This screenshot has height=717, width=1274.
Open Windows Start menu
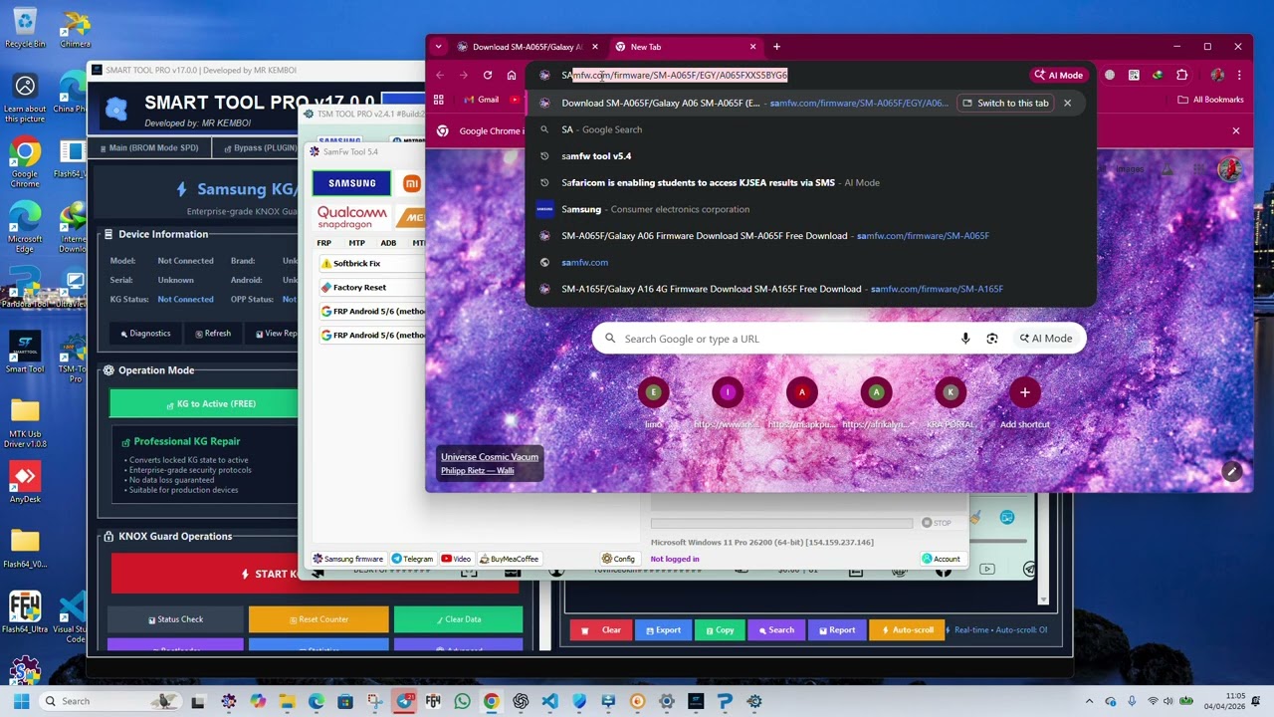(x=21, y=701)
